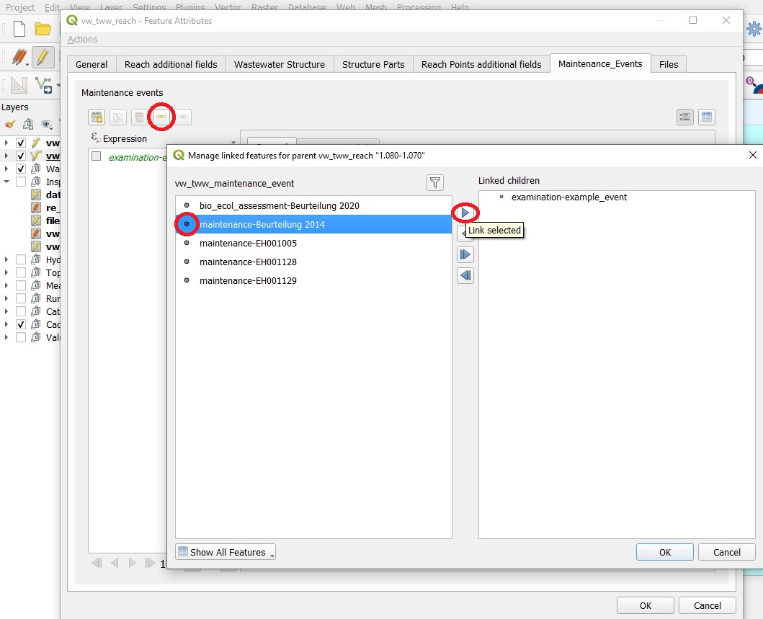The width and height of the screenshot is (763, 619).
Task: Switch to the Files tab
Action: 669,64
